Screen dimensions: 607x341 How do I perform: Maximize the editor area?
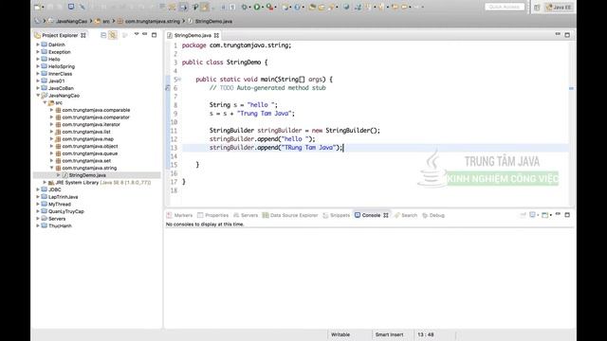tap(567, 35)
